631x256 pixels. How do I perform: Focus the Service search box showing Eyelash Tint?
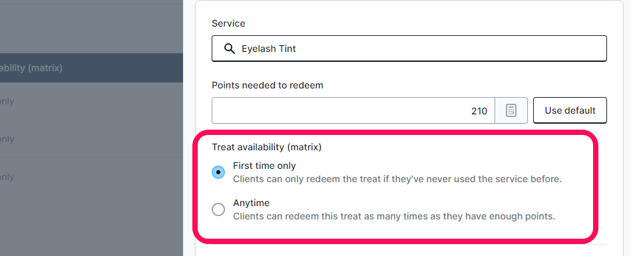(x=409, y=49)
